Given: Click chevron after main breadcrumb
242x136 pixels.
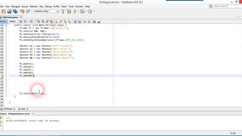Looking at the screenshot, I should click(x=27, y=109).
